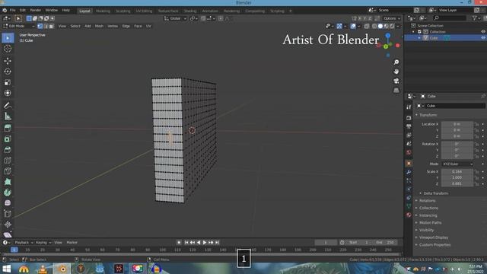Select the Edge Slide tool
Screen dimensions: 487x274
tap(8, 214)
